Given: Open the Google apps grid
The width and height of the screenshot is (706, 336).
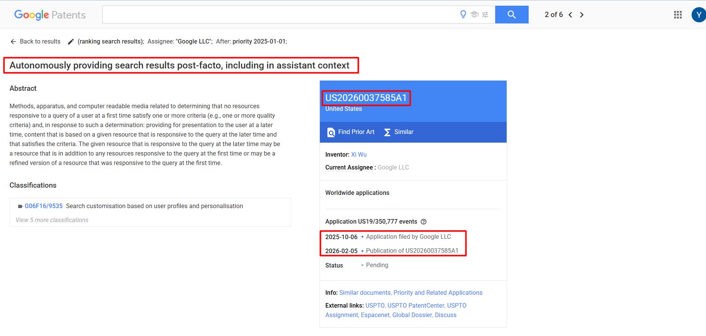Looking at the screenshot, I should [x=678, y=15].
